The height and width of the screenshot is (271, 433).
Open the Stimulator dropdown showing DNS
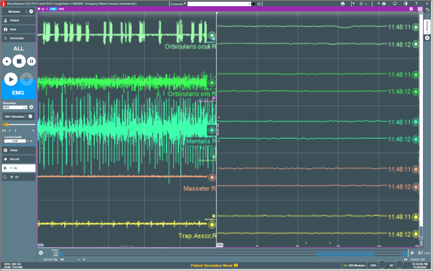point(25,107)
